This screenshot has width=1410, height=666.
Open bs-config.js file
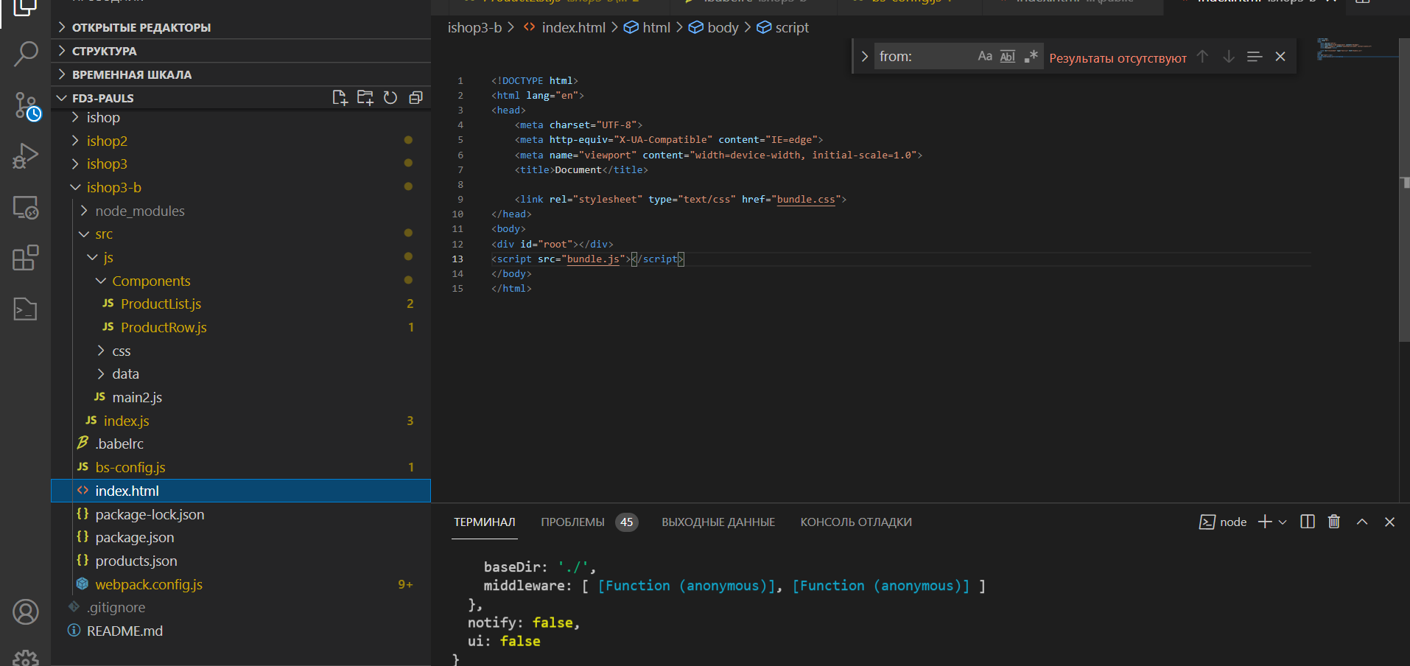click(x=241, y=467)
